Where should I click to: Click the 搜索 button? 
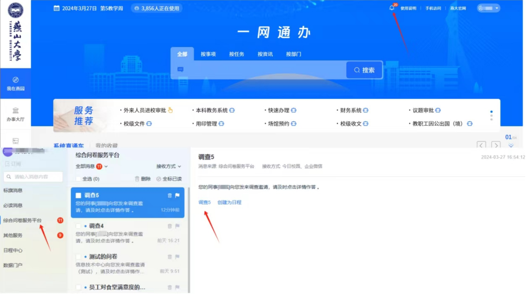click(364, 70)
